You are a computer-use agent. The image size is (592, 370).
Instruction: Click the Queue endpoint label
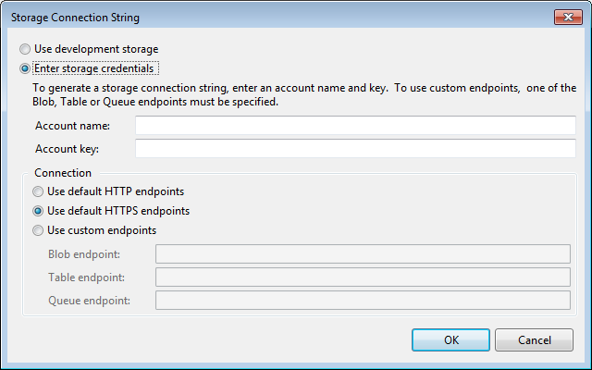pyautogui.click(x=89, y=300)
